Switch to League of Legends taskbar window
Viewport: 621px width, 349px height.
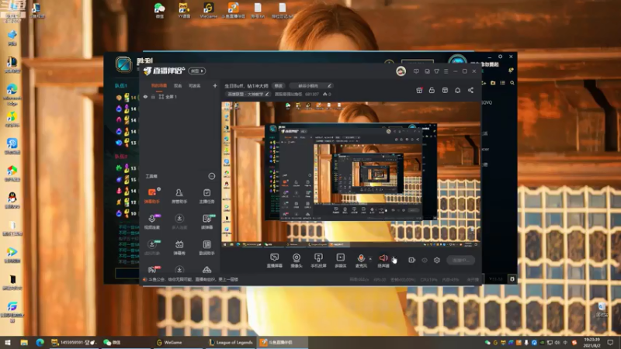pos(231,342)
